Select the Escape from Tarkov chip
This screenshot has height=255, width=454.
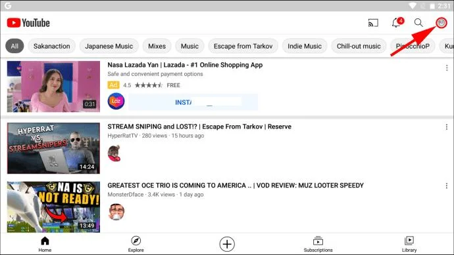pyautogui.click(x=243, y=46)
